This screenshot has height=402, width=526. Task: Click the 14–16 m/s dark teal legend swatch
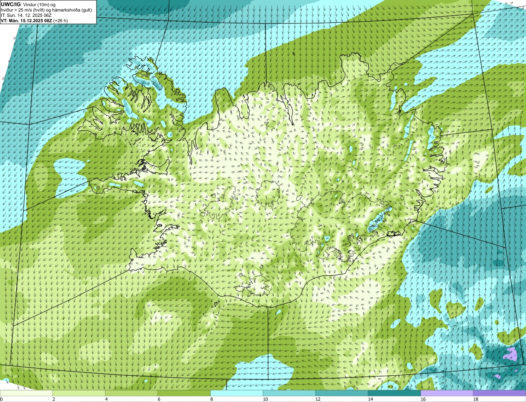pyautogui.click(x=394, y=393)
